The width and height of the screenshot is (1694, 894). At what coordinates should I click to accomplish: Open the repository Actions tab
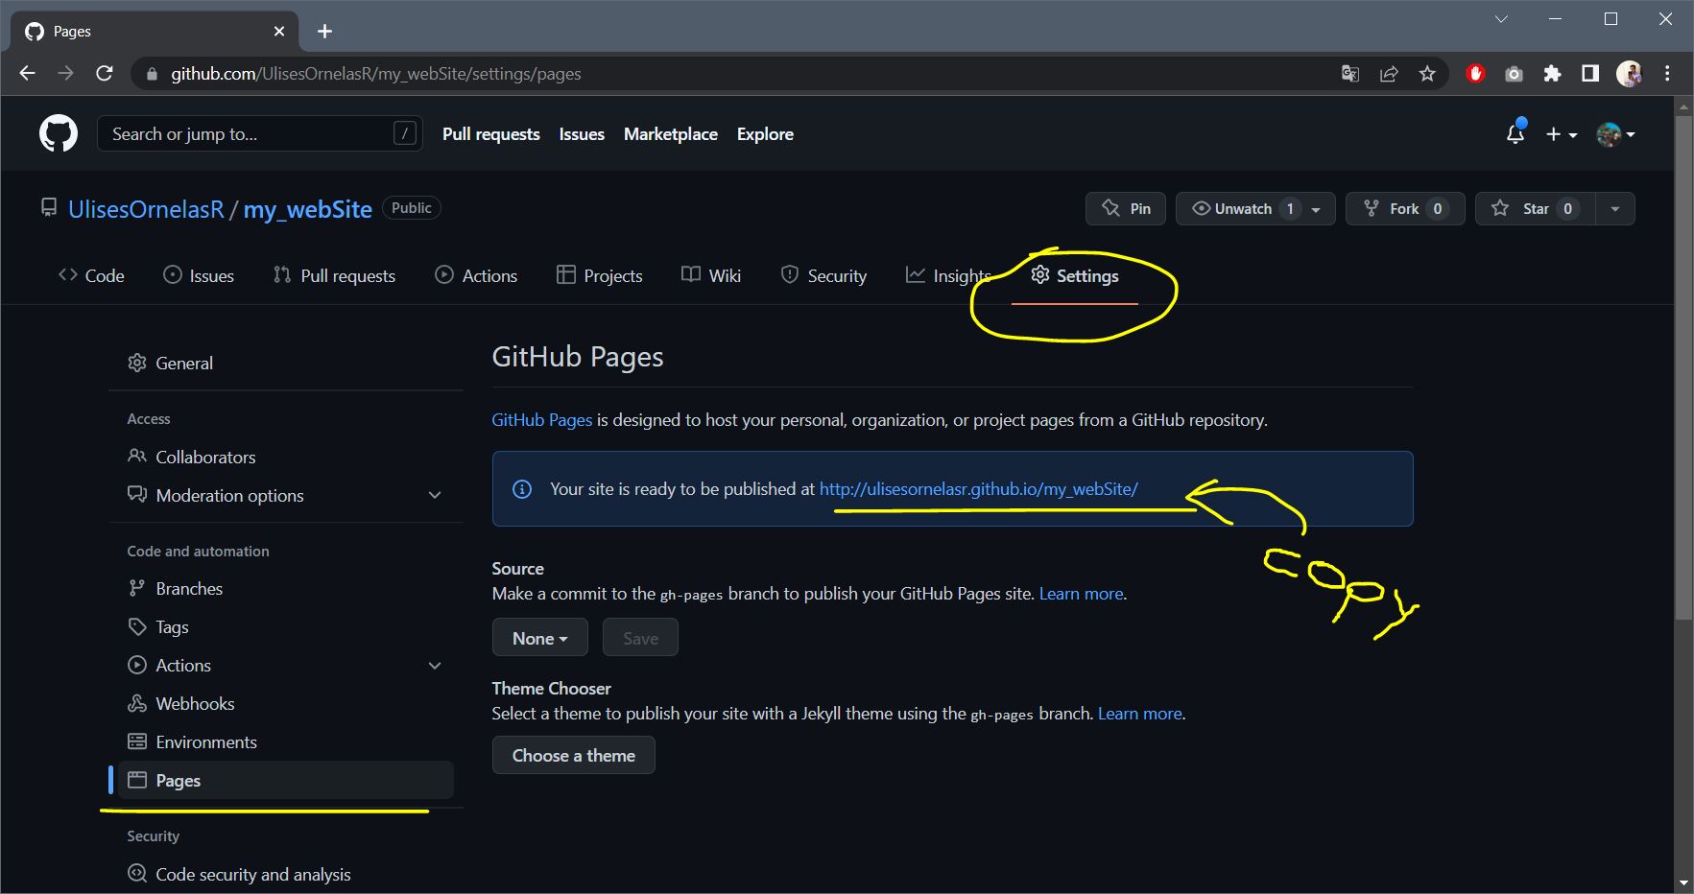(476, 275)
